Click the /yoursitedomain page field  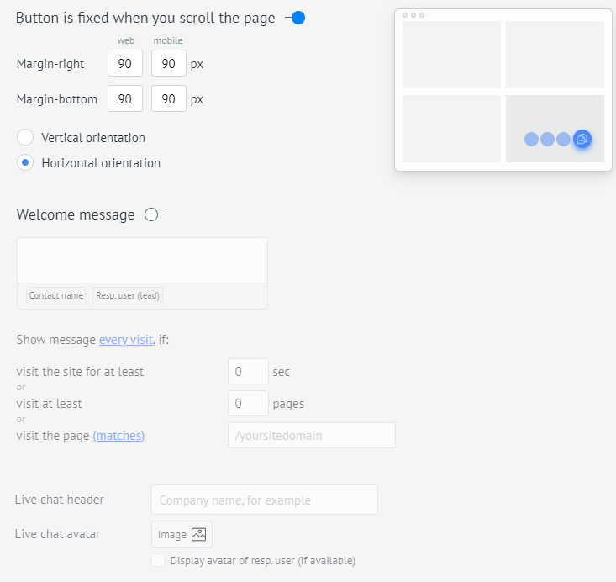(312, 436)
